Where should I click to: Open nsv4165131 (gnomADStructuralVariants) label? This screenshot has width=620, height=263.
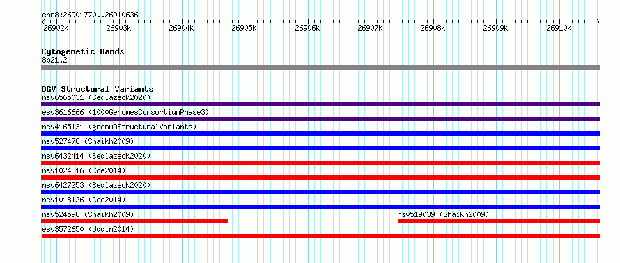click(x=119, y=127)
